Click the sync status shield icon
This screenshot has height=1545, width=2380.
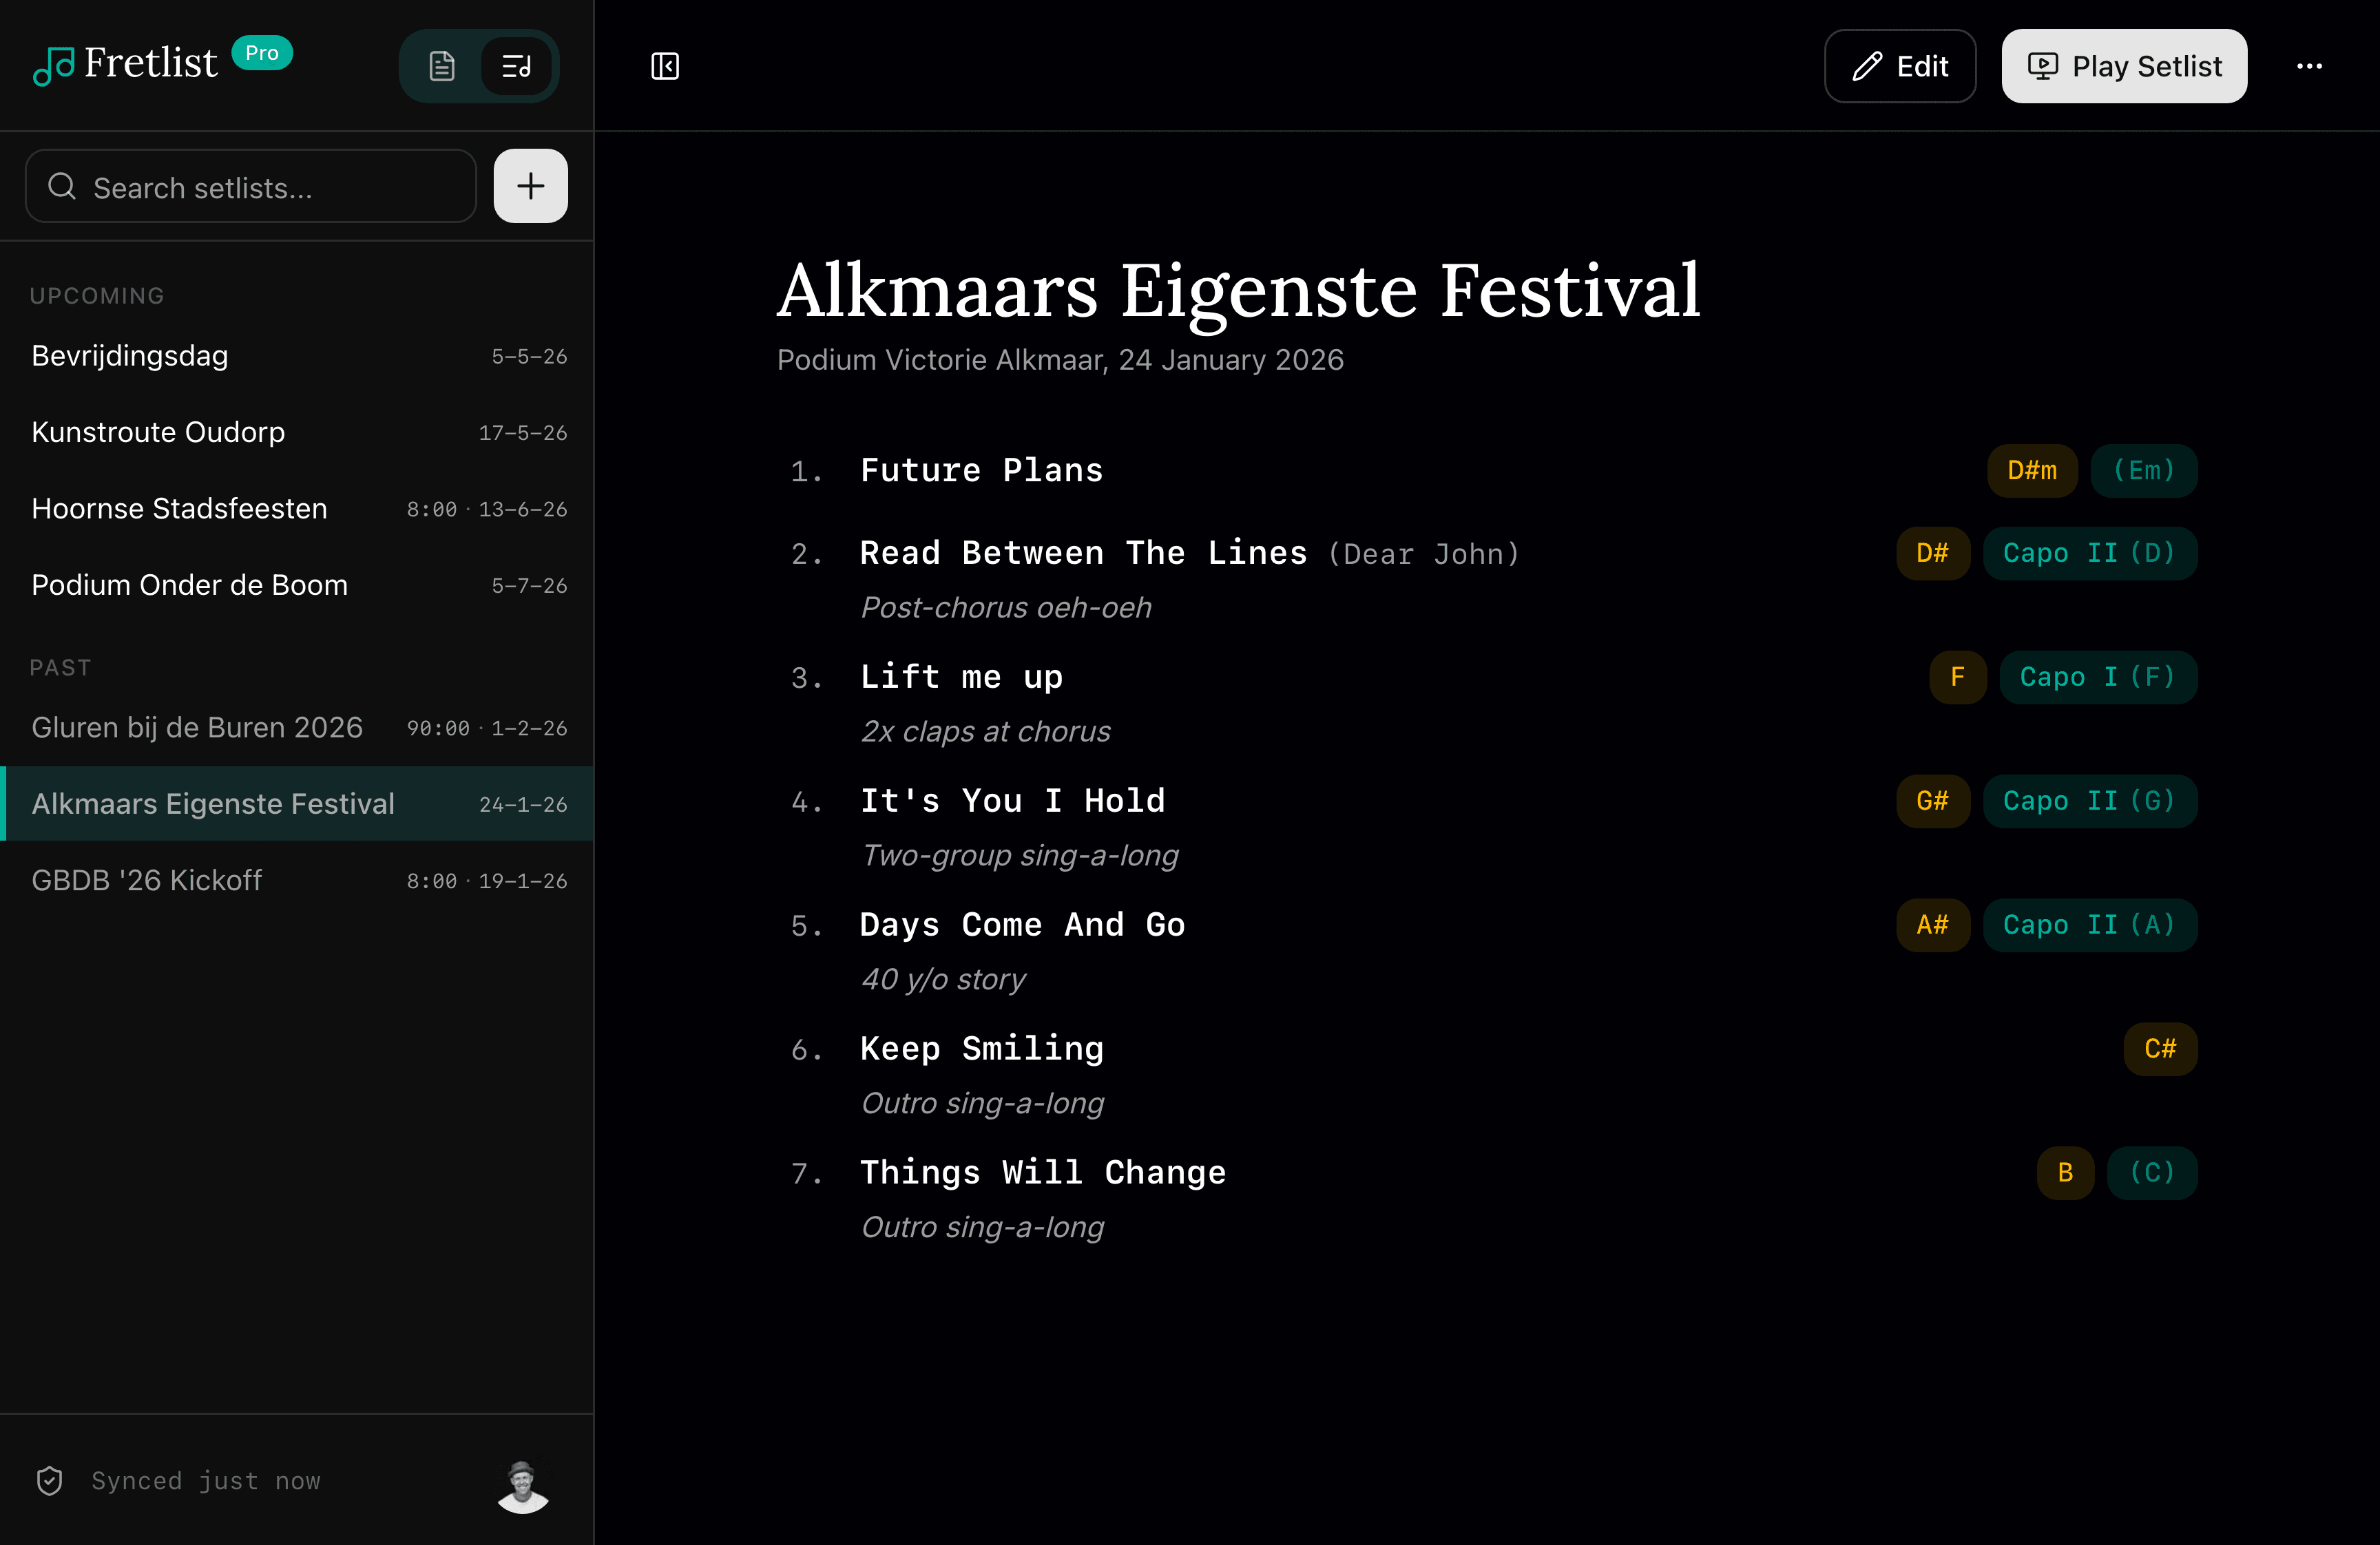click(x=49, y=1481)
